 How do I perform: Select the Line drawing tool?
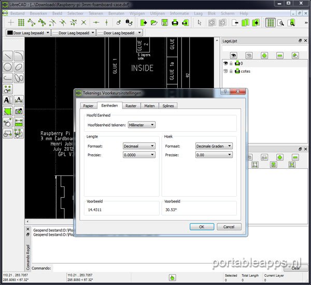point(8,56)
